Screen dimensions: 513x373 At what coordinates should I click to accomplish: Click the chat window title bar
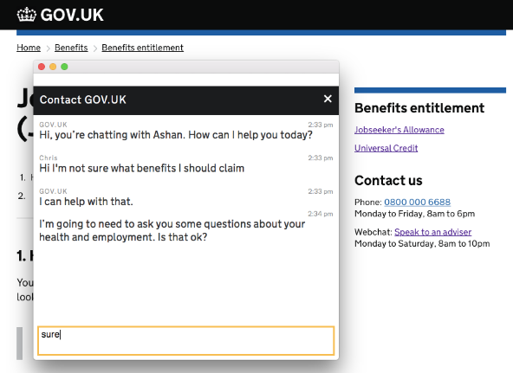click(x=185, y=67)
